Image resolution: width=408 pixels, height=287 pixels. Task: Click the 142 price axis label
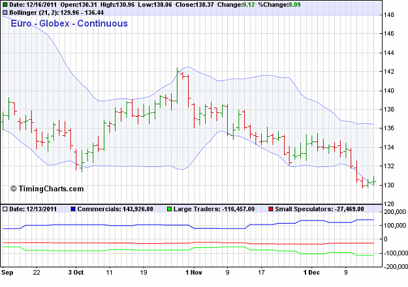click(x=389, y=72)
